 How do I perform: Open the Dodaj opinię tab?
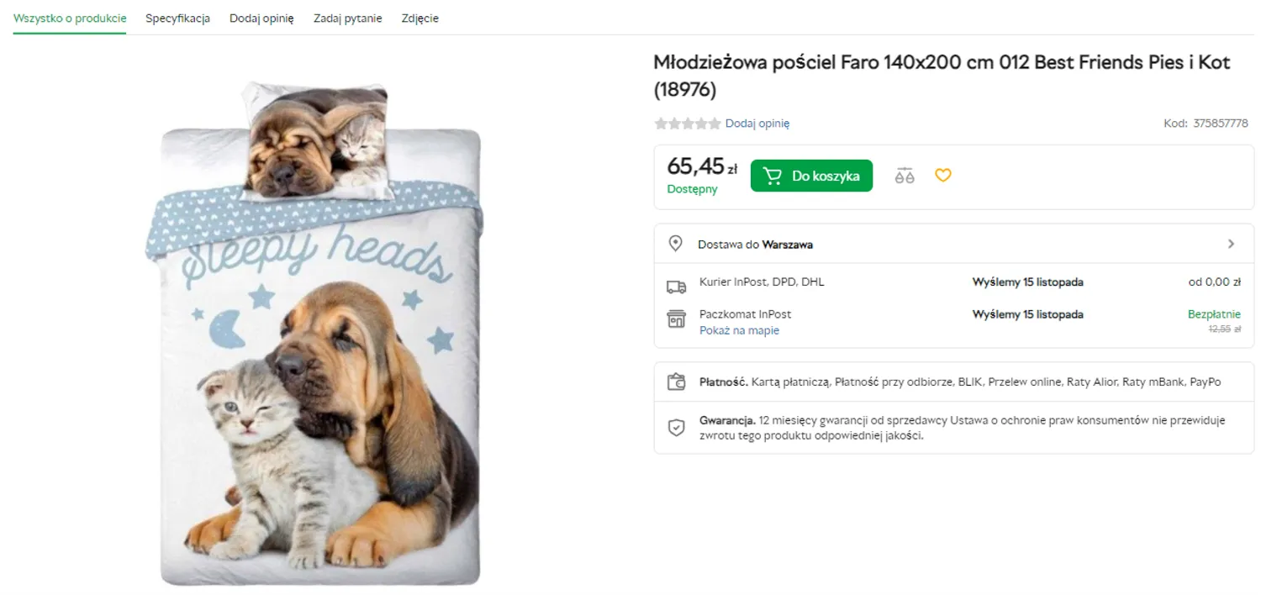[261, 18]
